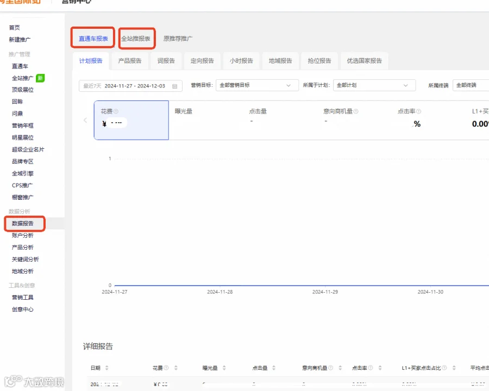Click info icon next to 花费 metric
This screenshot has height=391, width=489.
tap(116, 111)
